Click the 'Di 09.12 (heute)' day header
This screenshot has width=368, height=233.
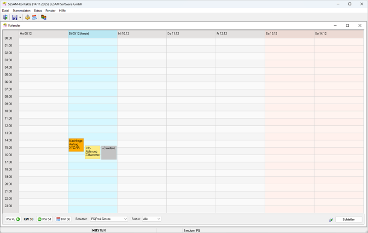[93, 34]
